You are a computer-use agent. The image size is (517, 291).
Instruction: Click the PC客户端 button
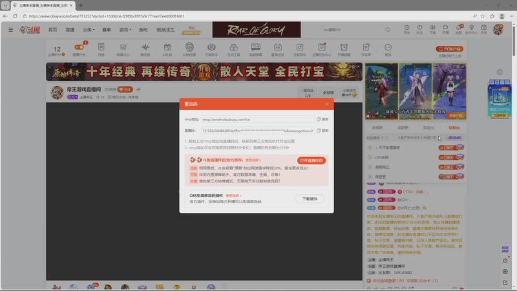tap(450, 49)
